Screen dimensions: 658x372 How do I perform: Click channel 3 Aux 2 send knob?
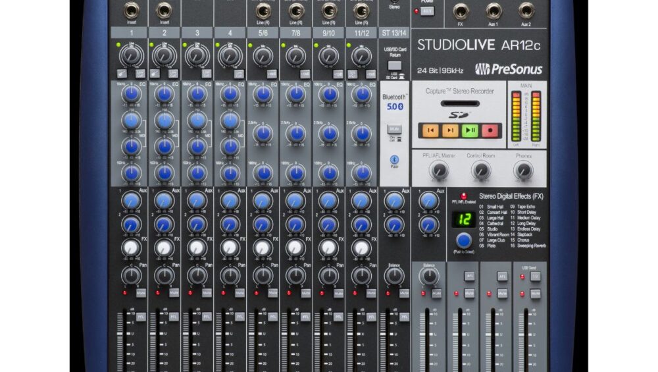click(x=197, y=225)
